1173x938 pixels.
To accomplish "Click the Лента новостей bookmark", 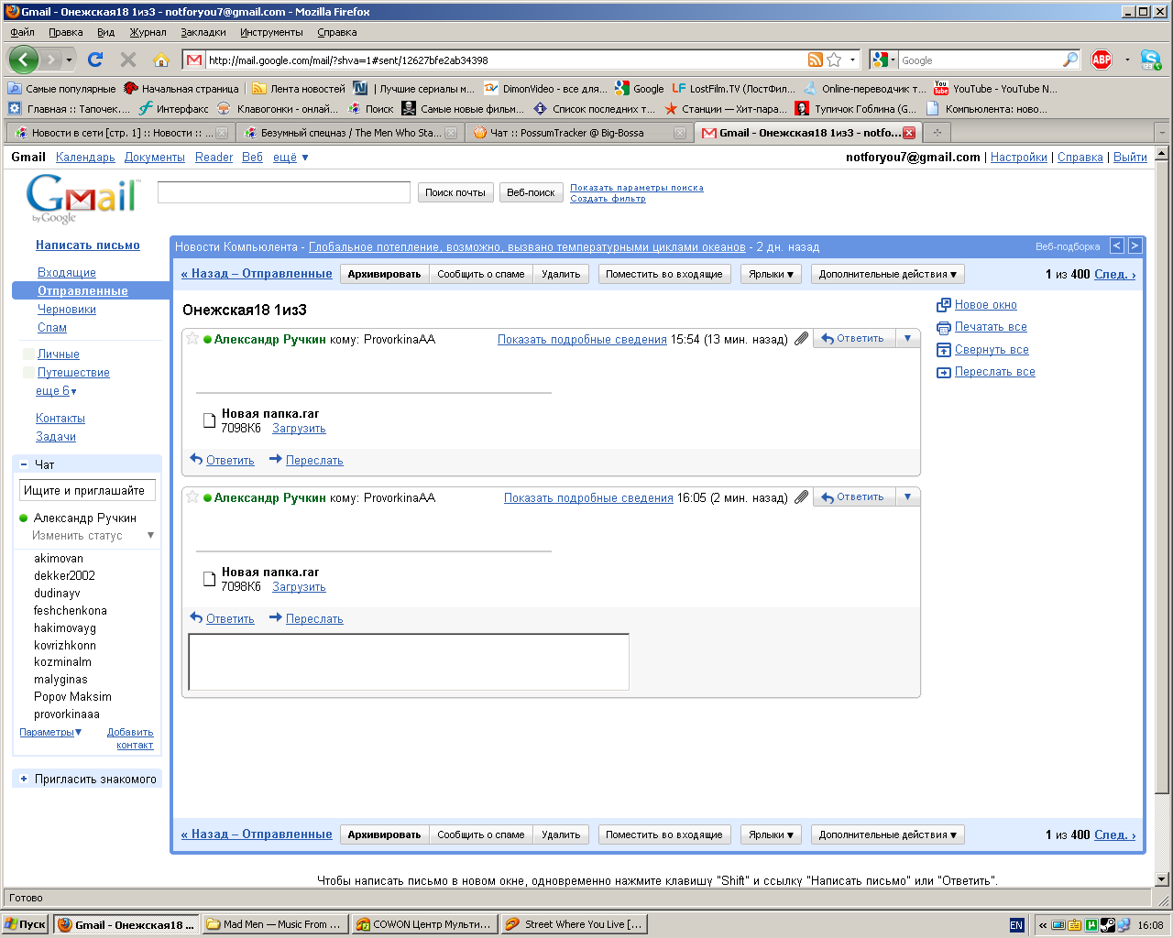I will (x=299, y=89).
